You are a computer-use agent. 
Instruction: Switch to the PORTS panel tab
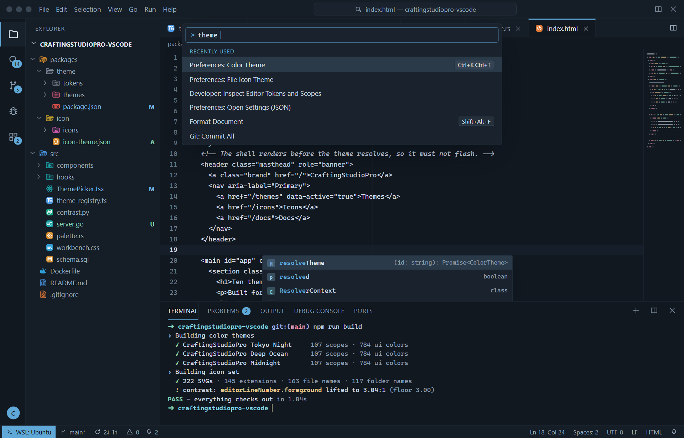click(363, 311)
